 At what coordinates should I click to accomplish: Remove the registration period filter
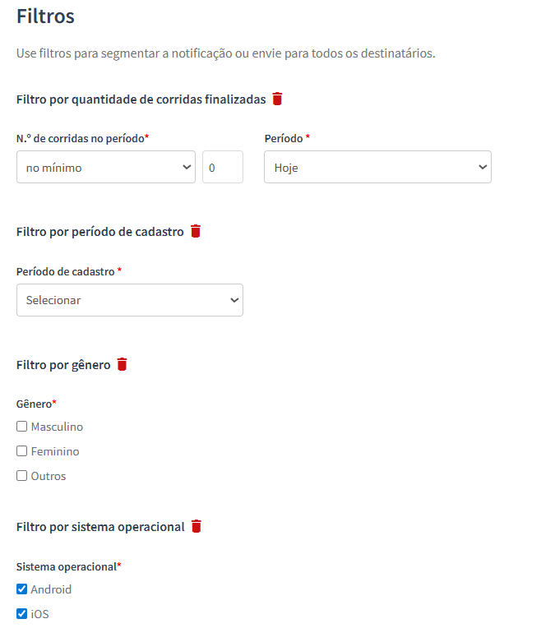click(x=196, y=232)
